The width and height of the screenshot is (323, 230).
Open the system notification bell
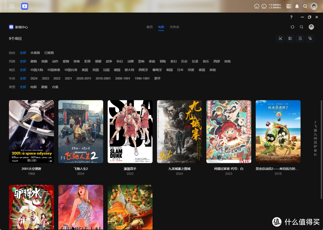[297, 6]
